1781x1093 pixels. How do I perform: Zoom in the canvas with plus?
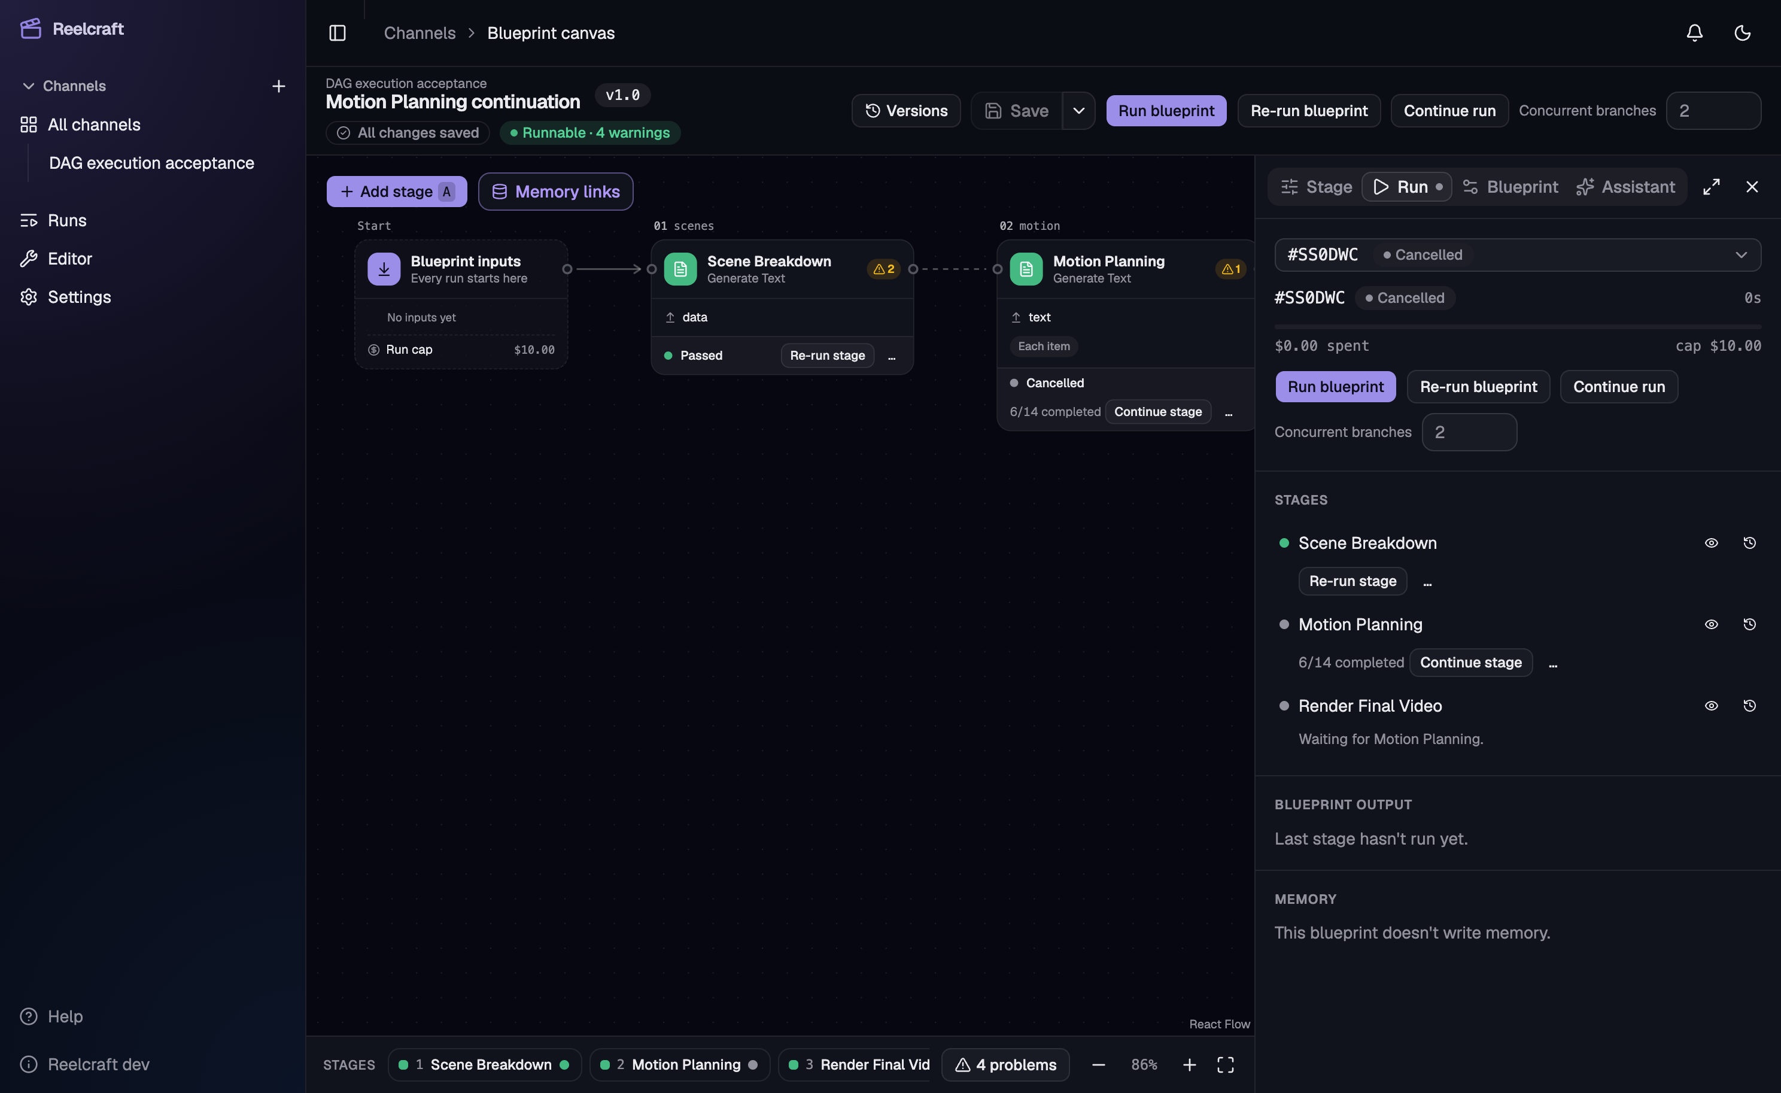point(1189,1065)
